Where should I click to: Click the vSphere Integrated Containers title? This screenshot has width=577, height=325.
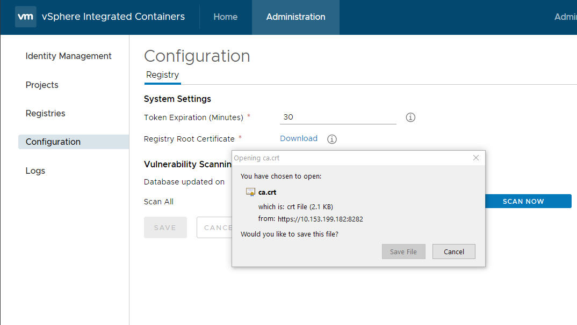[x=113, y=17]
